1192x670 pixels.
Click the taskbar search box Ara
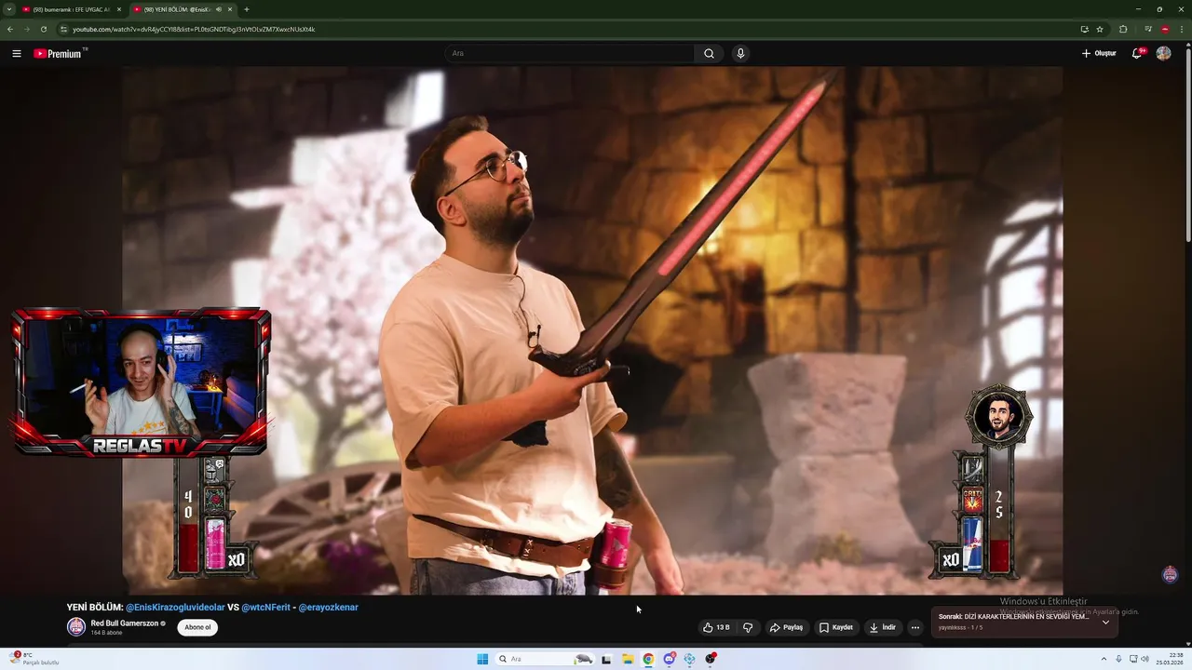coord(546,659)
